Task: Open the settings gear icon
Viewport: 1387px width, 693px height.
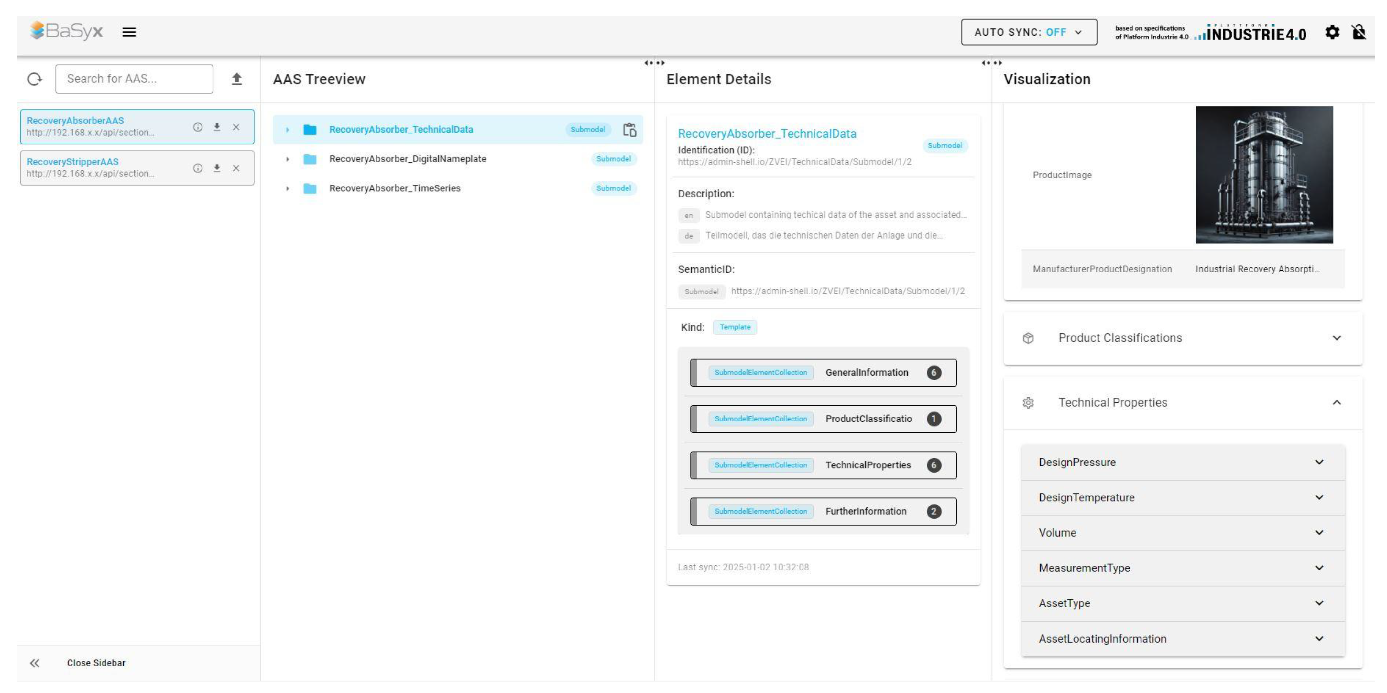Action: pos(1332,32)
